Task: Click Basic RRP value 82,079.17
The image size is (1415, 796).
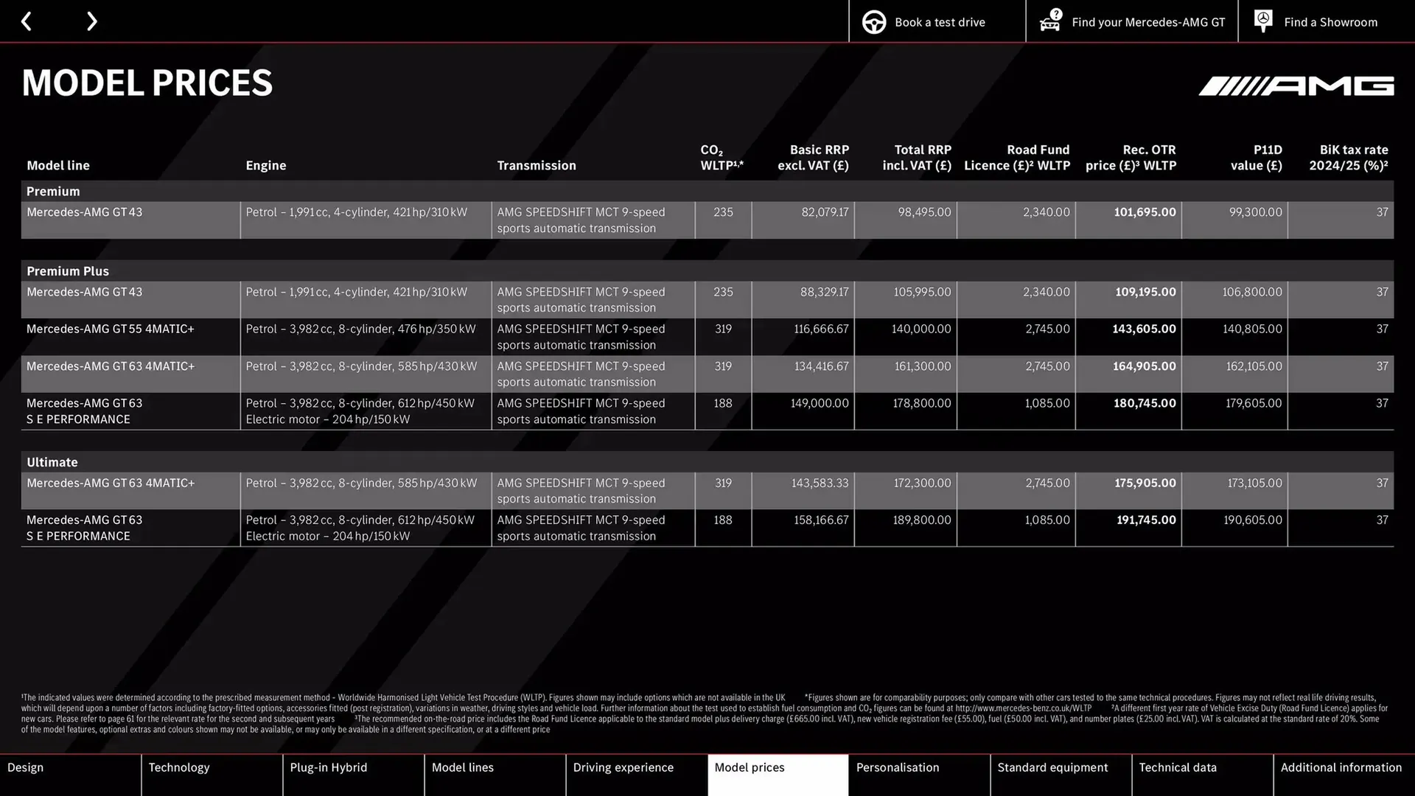Action: 825,212
